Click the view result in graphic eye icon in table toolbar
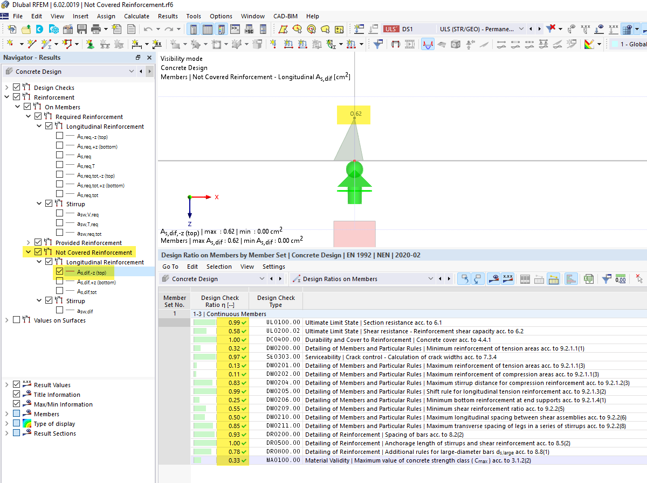647x483 pixels. coord(493,279)
